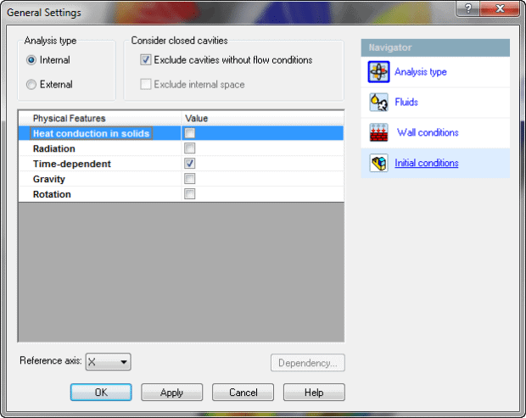This screenshot has width=526, height=418.
Task: Open the Reference axis dropdown
Action: click(x=109, y=362)
